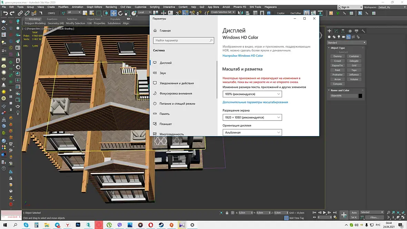The width and height of the screenshot is (407, 229).
Task: Open the Modify panel in command panel
Action: click(336, 31)
